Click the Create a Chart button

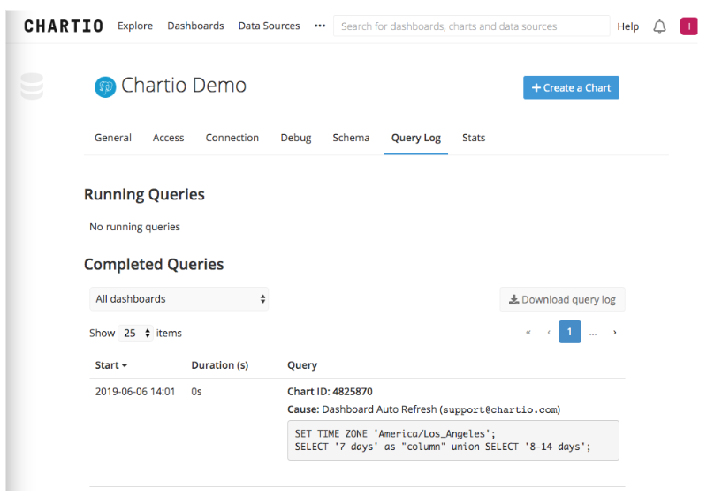tap(571, 87)
